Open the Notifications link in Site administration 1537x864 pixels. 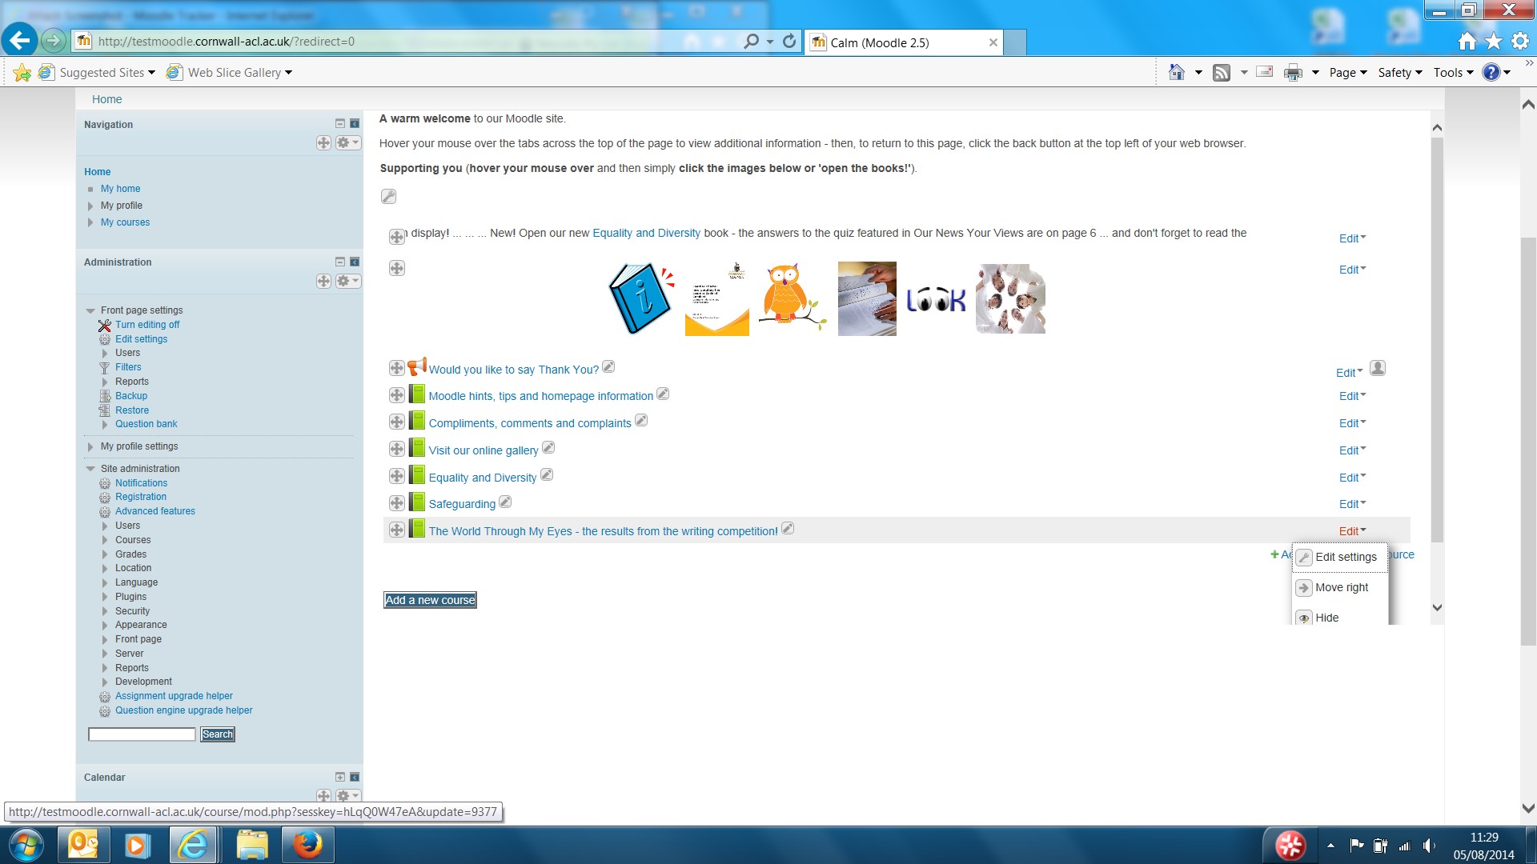tap(141, 483)
